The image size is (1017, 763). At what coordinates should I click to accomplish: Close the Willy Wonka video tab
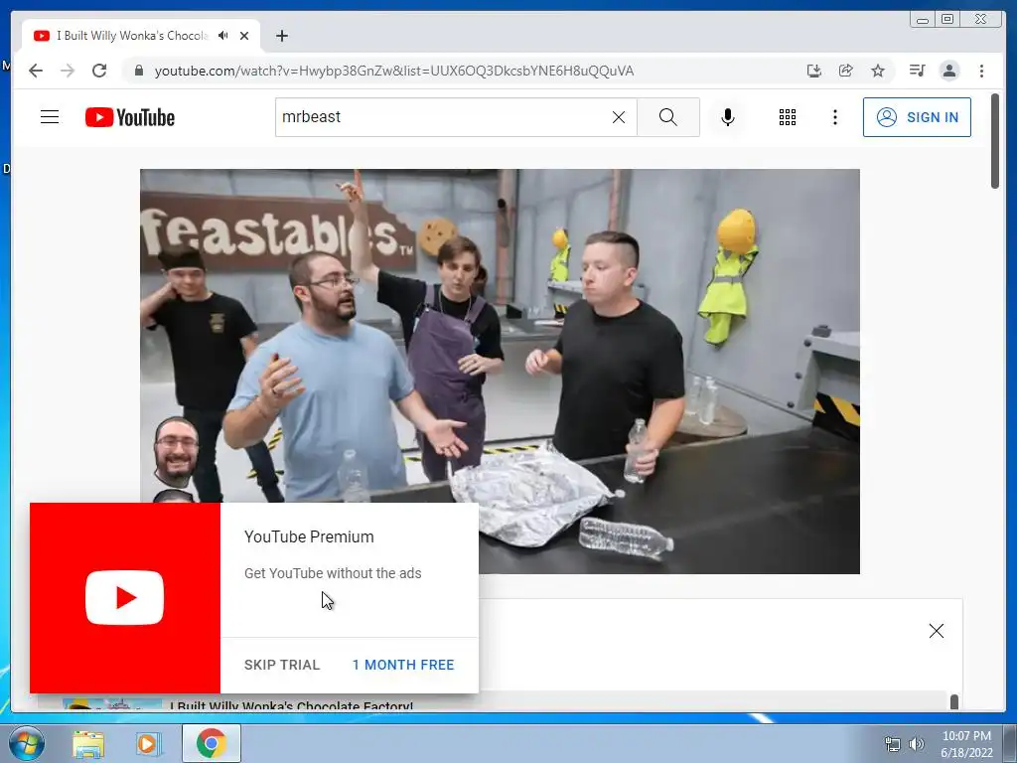244,36
